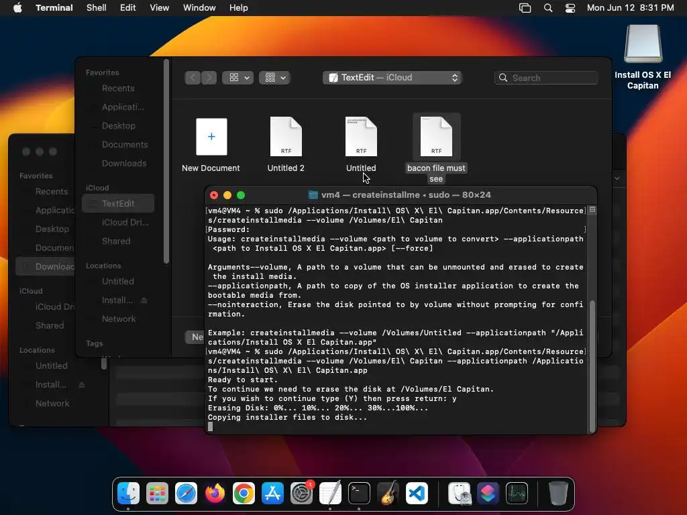The width and height of the screenshot is (687, 515).
Task: Select Network in the front dialog sidebar
Action: coord(118,319)
